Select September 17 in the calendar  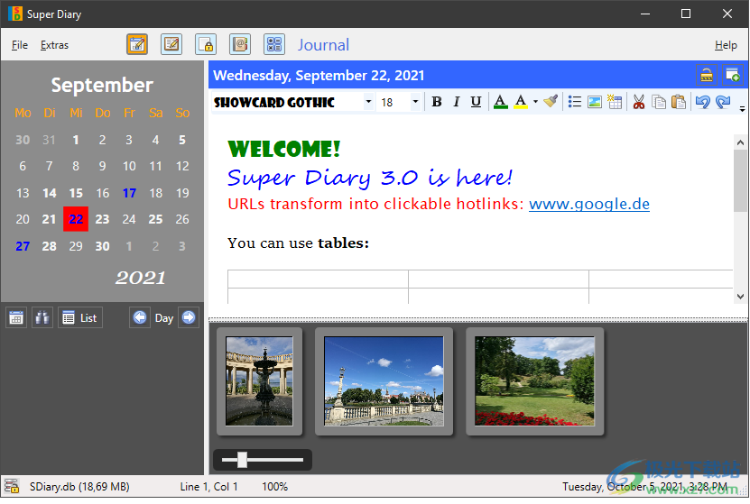point(129,193)
